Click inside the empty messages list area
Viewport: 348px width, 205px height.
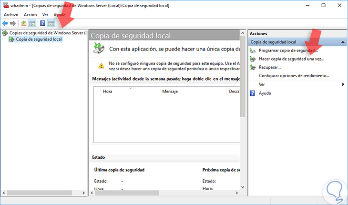166,119
